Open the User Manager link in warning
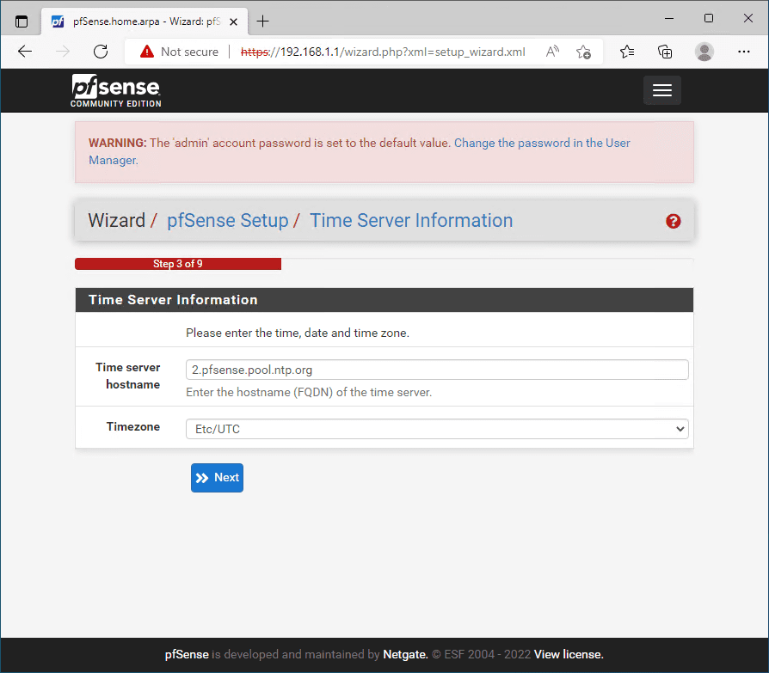 542,143
